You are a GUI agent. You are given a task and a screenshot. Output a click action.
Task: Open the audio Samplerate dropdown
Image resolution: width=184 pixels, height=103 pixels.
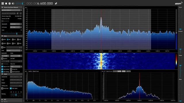(16, 77)
